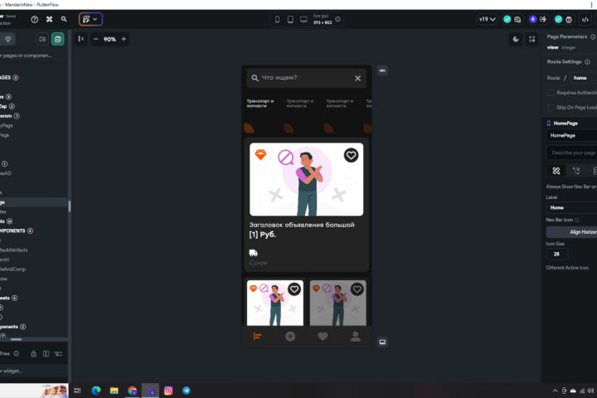Image resolution: width=597 pixels, height=398 pixels.
Task: Click the canvas size info icon
Action: pyautogui.click(x=337, y=19)
